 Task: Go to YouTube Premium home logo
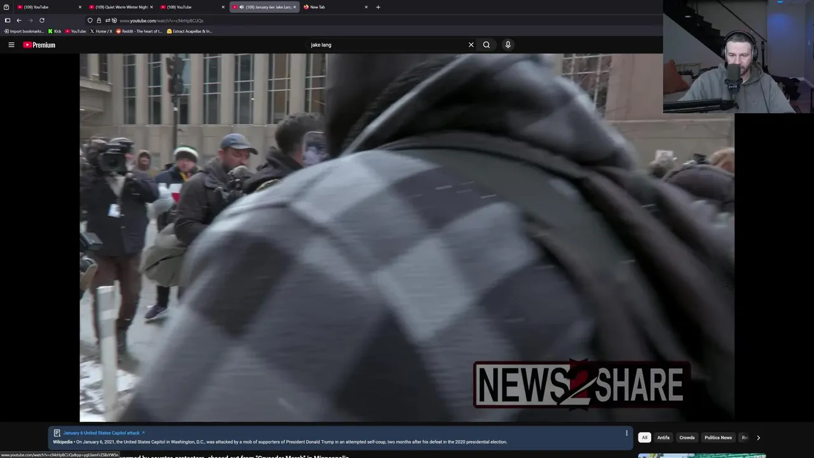click(39, 45)
